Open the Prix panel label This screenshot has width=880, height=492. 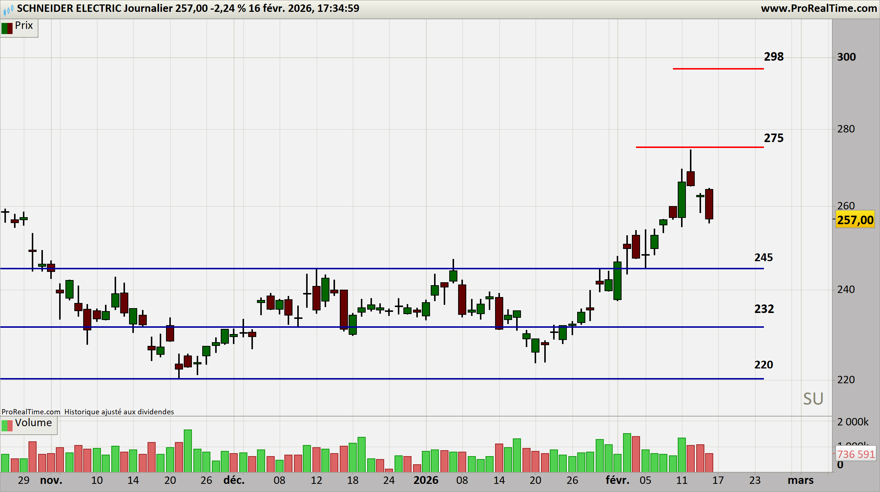click(x=24, y=26)
